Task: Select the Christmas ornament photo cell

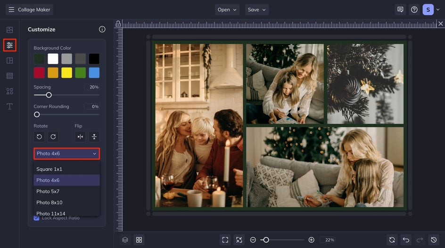Action: tap(365, 84)
